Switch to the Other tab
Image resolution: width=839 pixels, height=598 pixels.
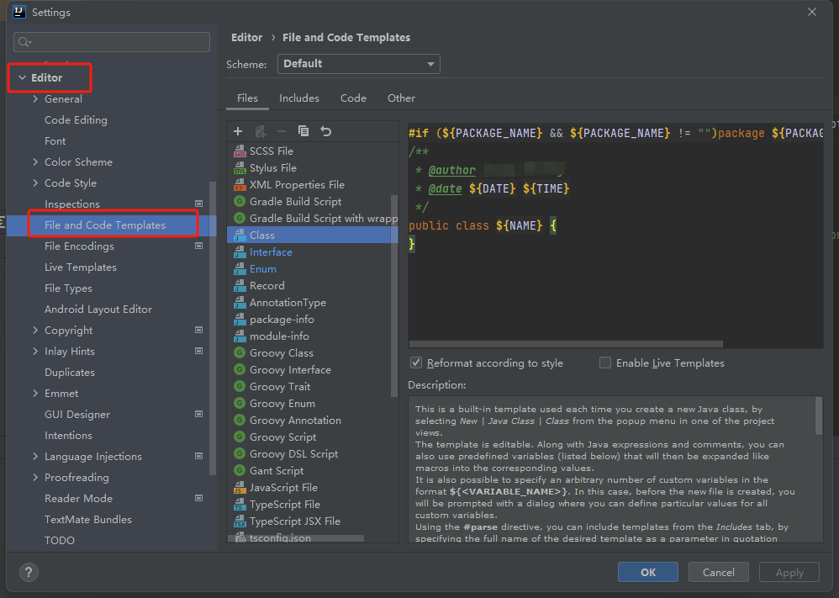[x=401, y=98]
